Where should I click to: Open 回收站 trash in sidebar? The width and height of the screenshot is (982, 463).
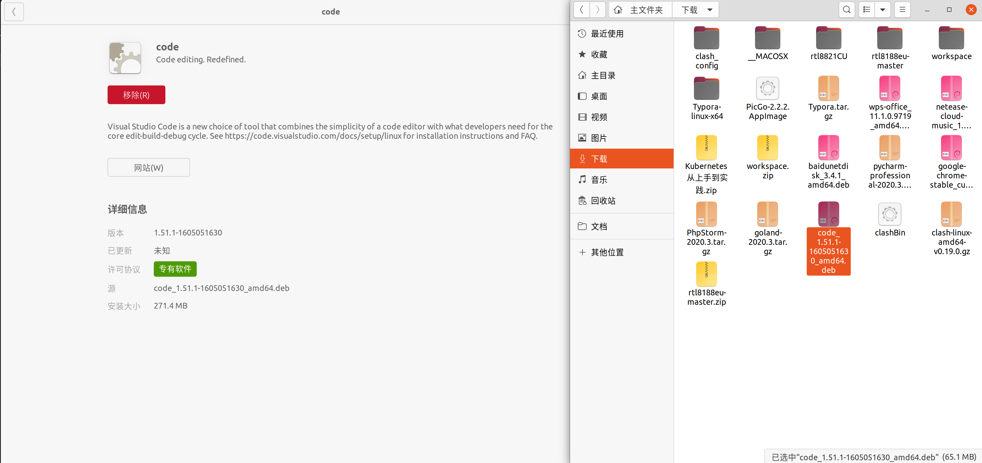[603, 201]
